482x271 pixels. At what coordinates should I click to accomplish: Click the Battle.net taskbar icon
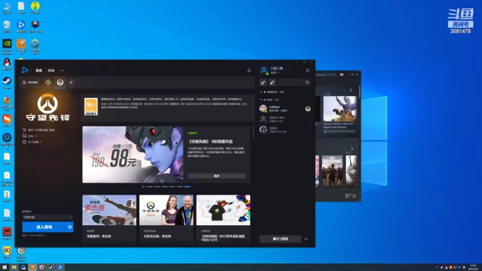(60, 267)
